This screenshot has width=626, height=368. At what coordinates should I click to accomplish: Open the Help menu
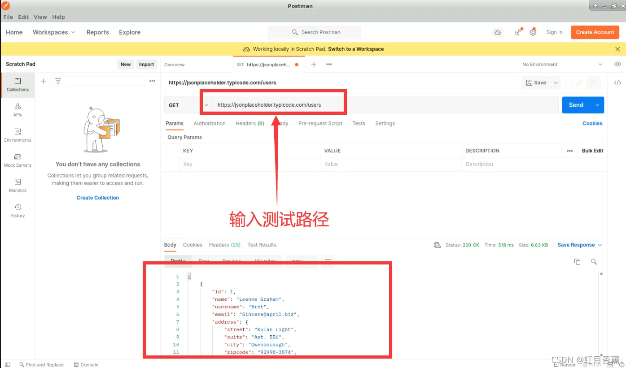click(58, 17)
